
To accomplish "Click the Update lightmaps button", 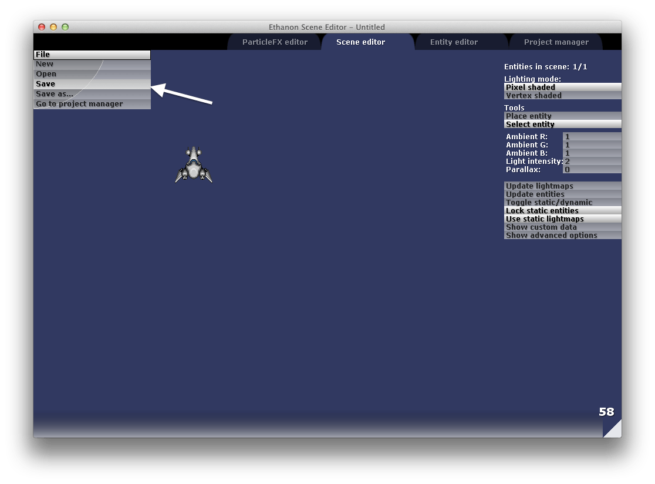I will [562, 186].
